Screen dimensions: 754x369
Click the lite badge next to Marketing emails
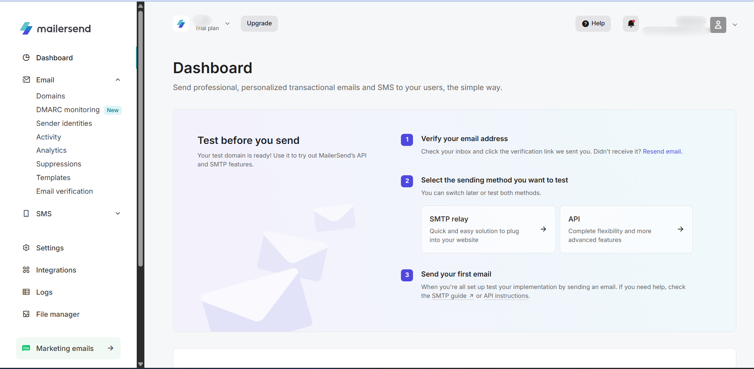pyautogui.click(x=26, y=348)
